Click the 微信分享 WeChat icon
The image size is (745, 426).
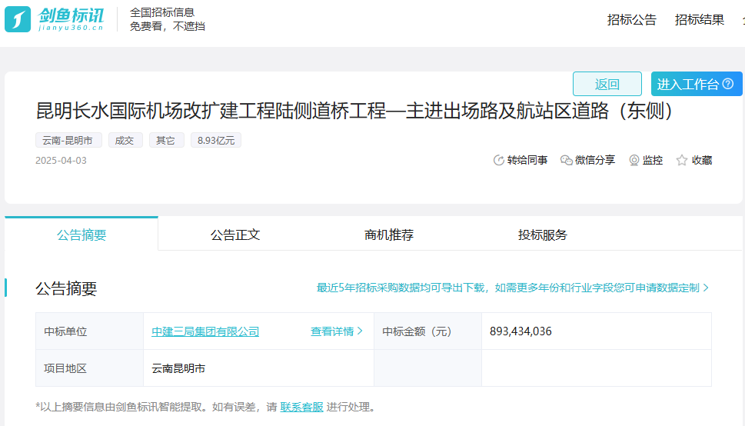567,160
